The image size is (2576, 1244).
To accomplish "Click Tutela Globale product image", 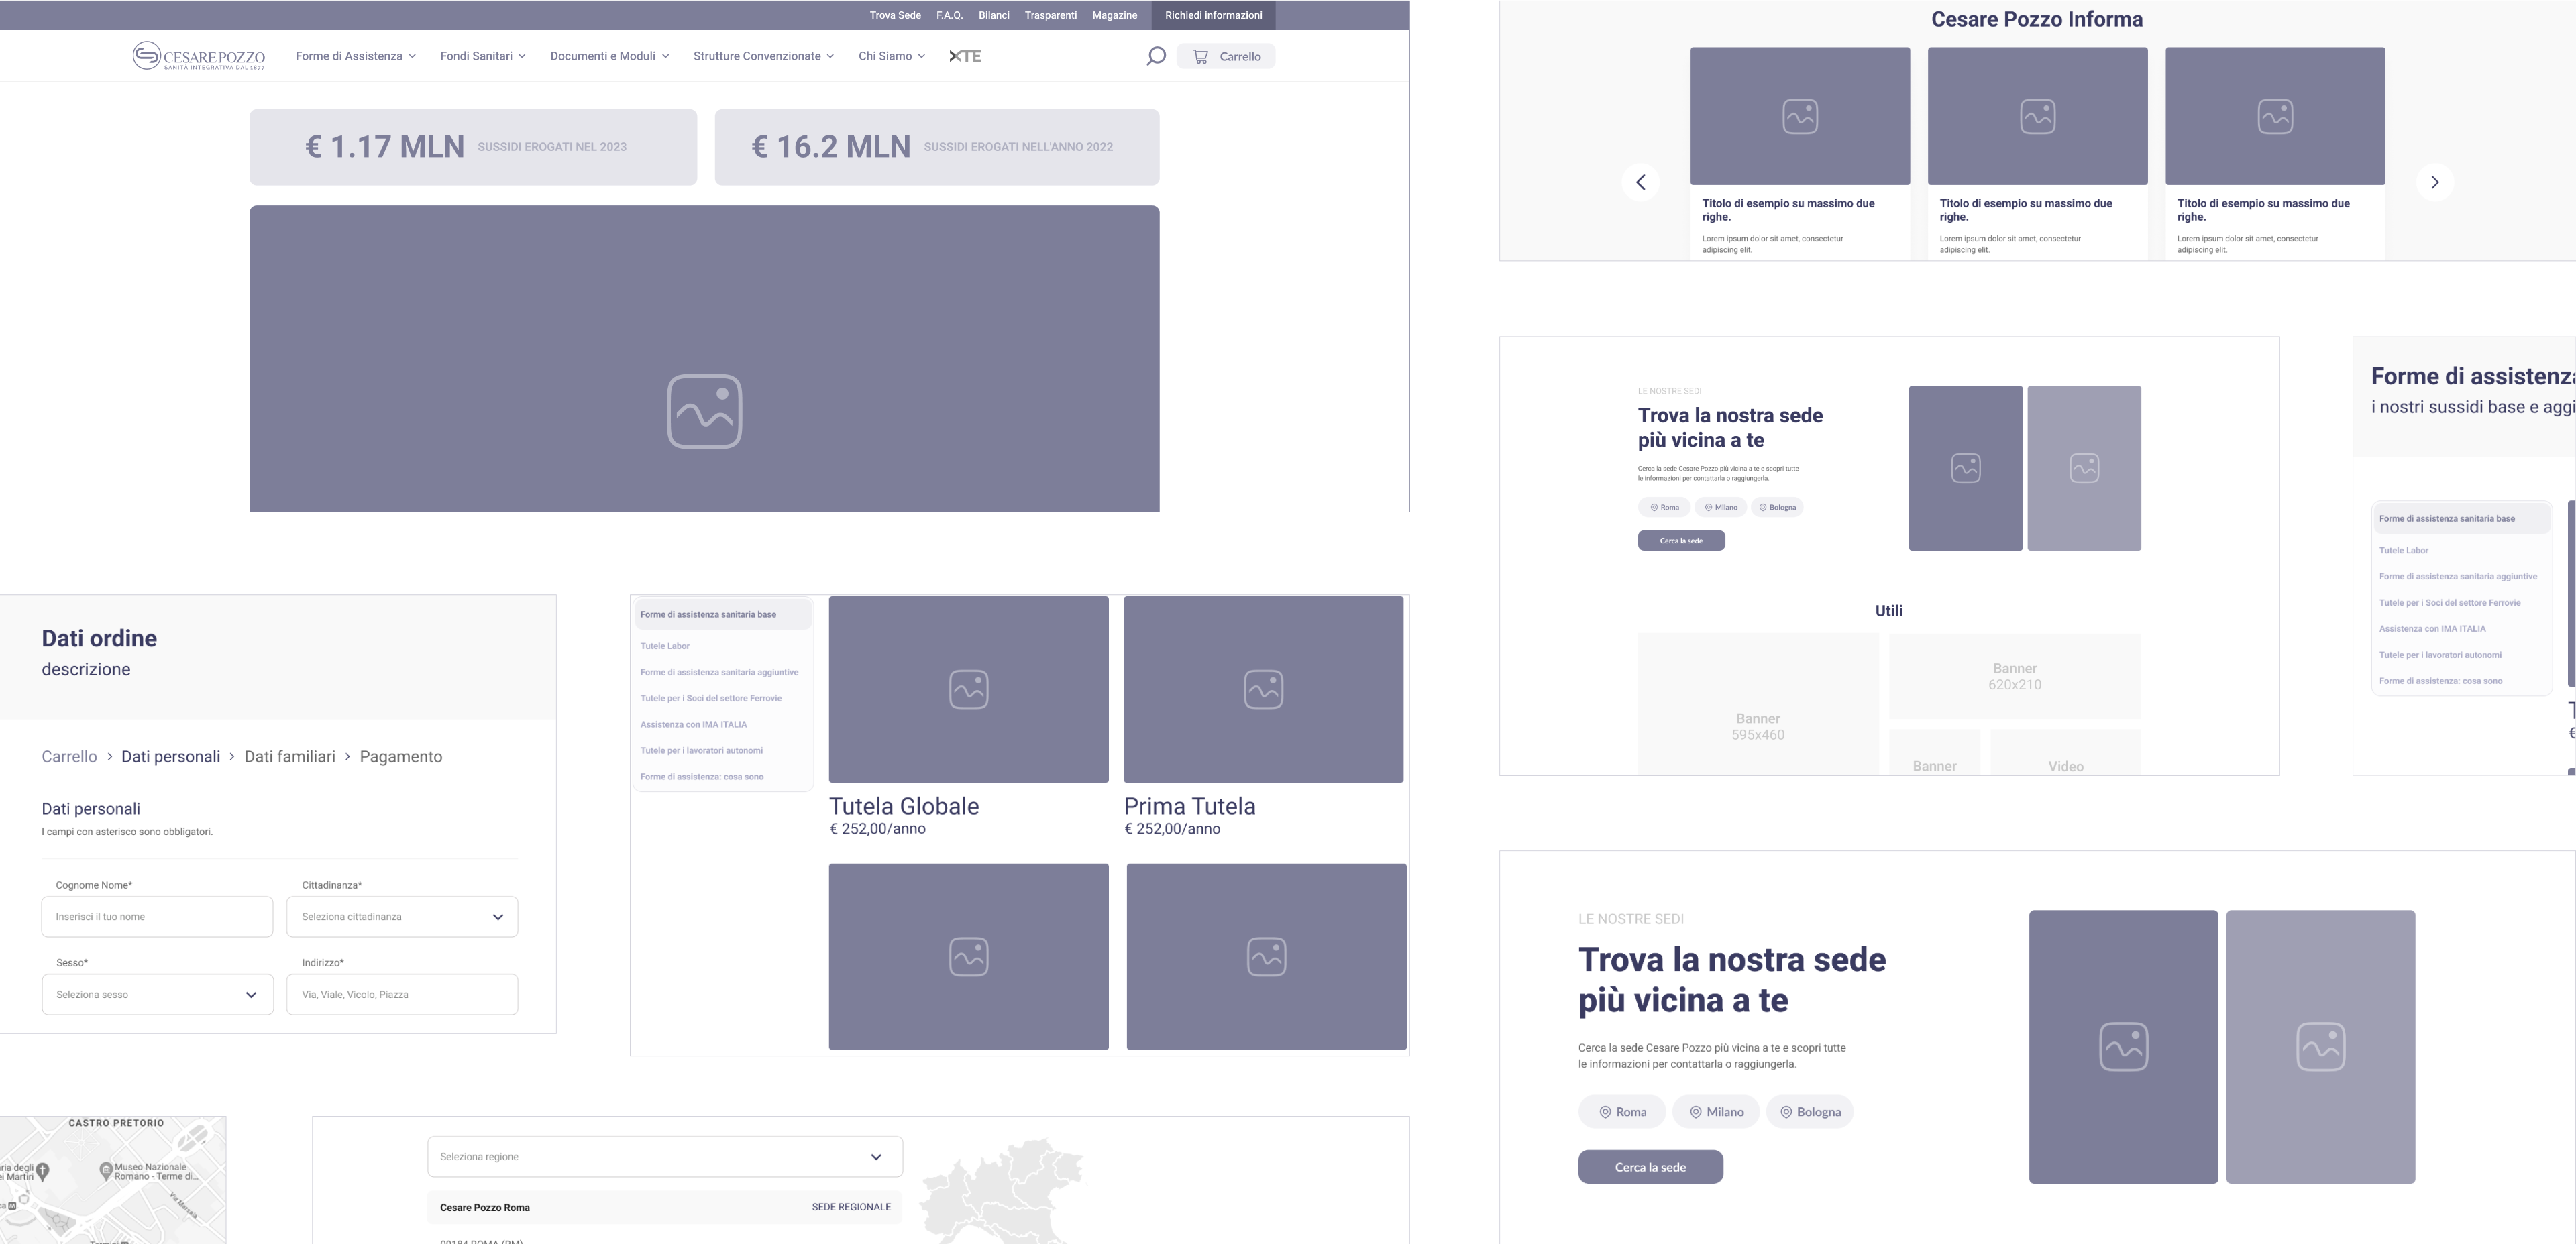I will 968,690.
